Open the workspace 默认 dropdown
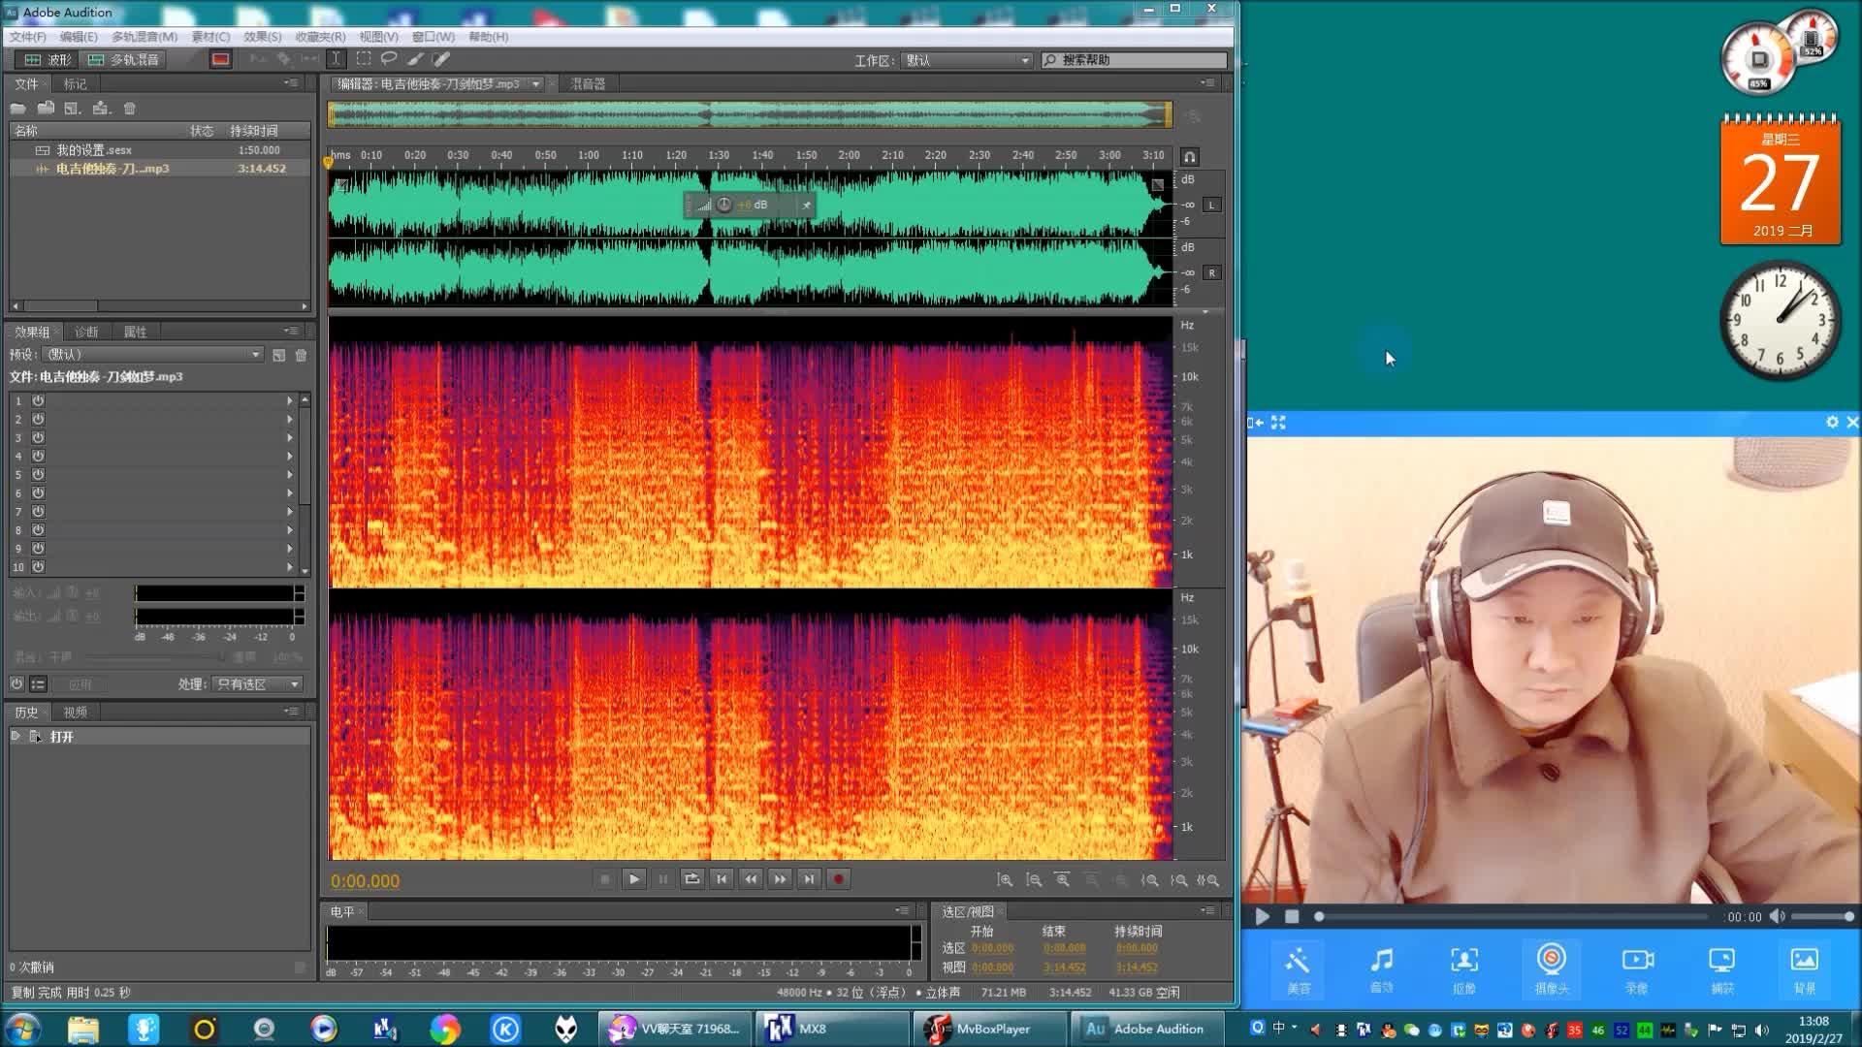Viewport: 1862px width, 1047px height. point(967,60)
